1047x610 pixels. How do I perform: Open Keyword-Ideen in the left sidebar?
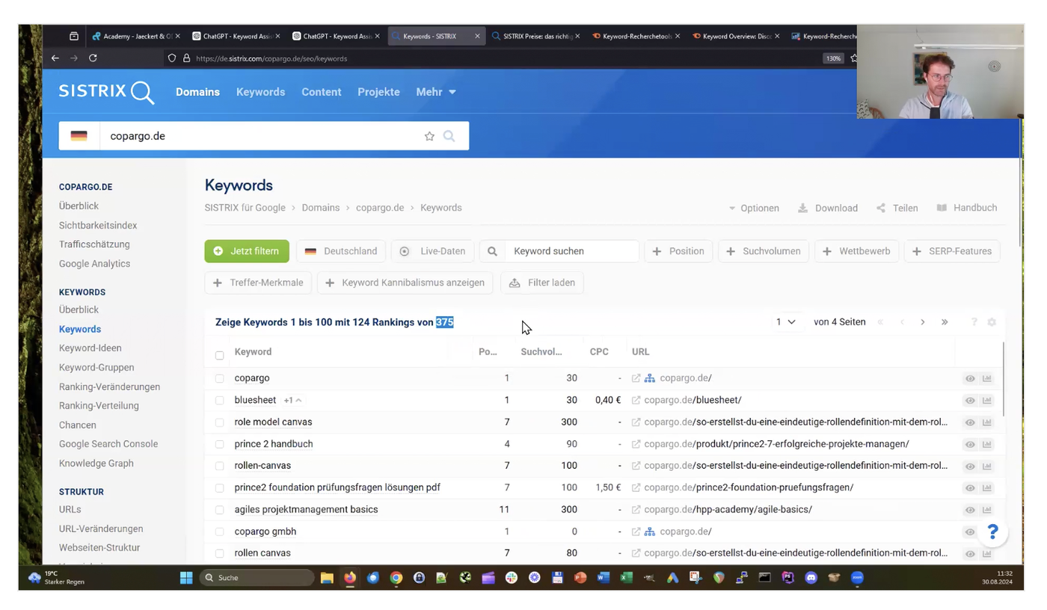click(x=90, y=348)
